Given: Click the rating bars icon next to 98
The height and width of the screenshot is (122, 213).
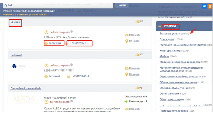Looking at the screenshot, I should click(137, 88).
